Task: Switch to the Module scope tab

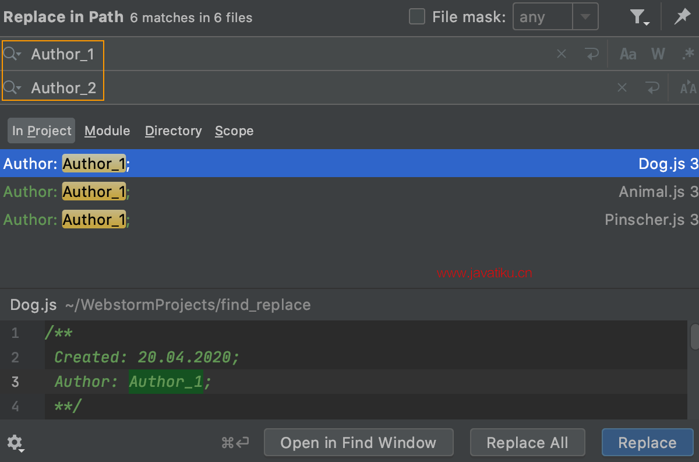Action: [x=107, y=131]
